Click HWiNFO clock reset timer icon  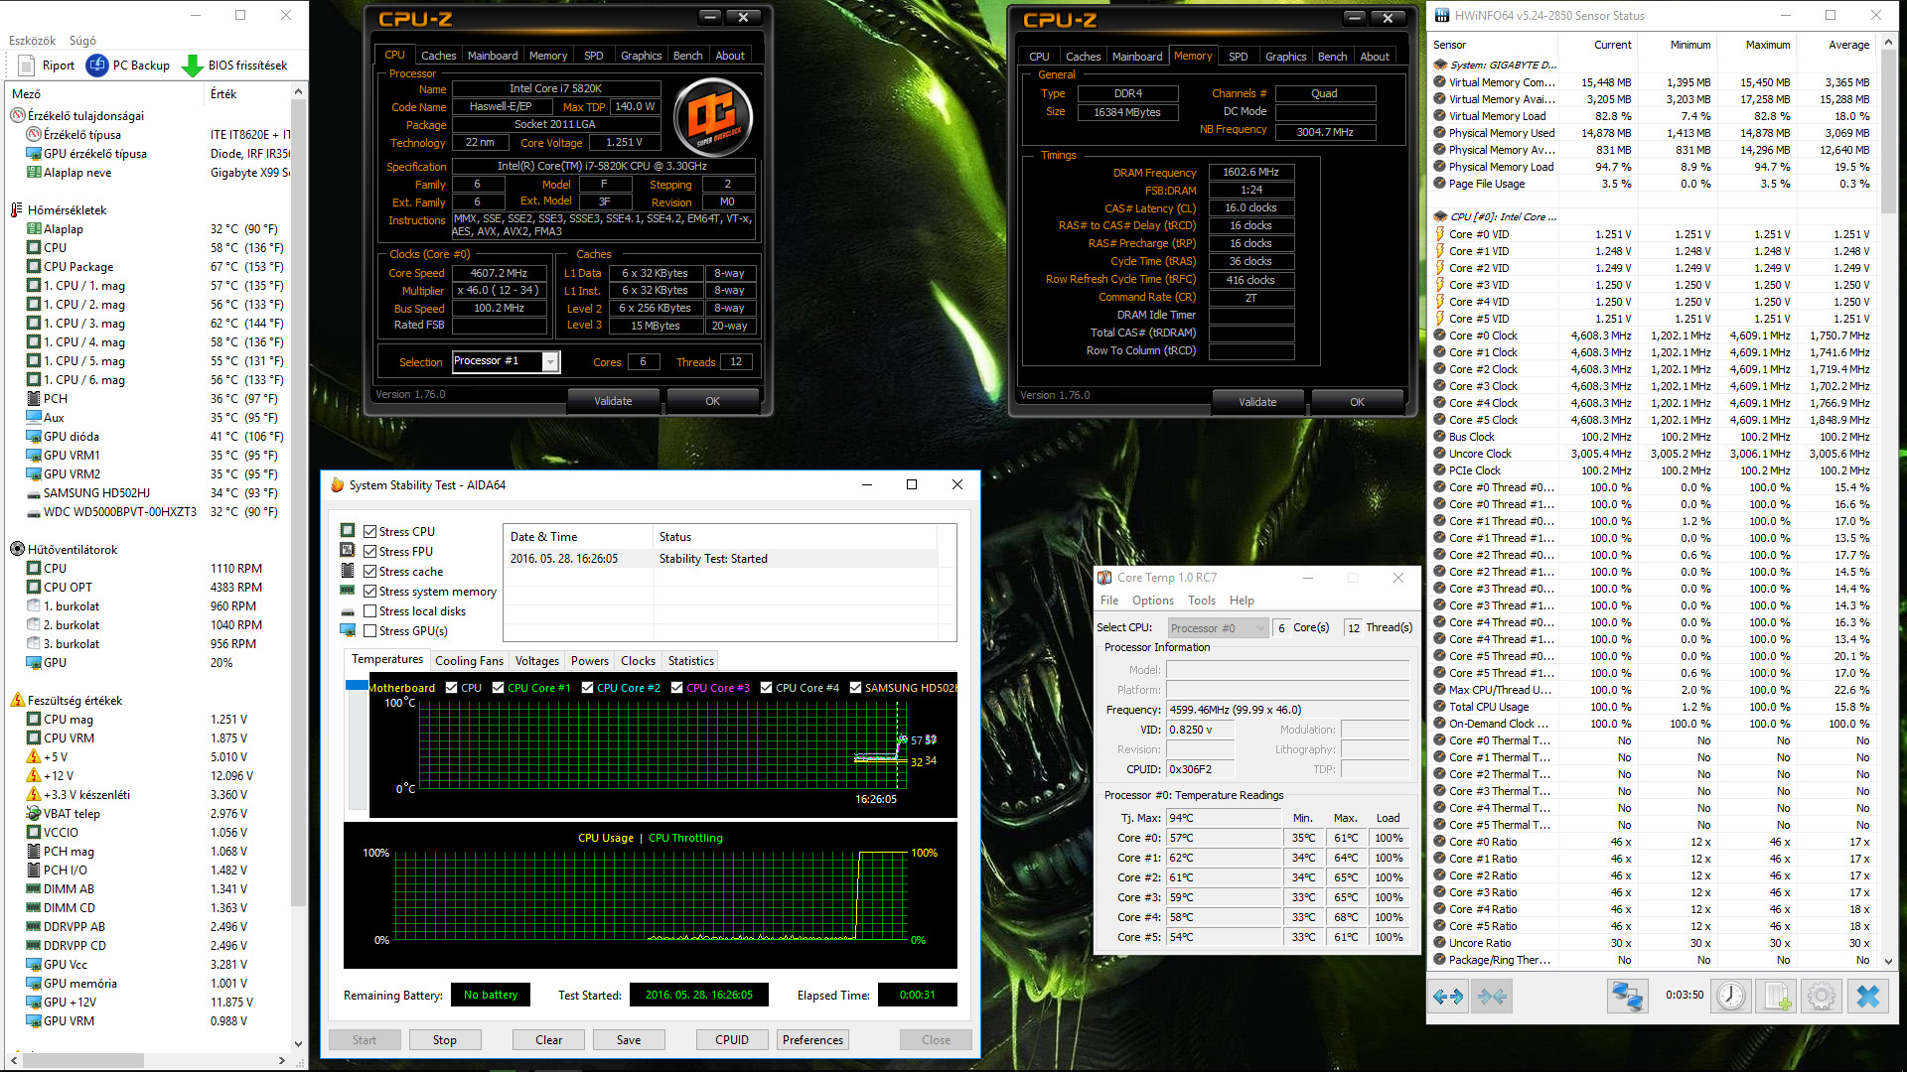(1731, 996)
